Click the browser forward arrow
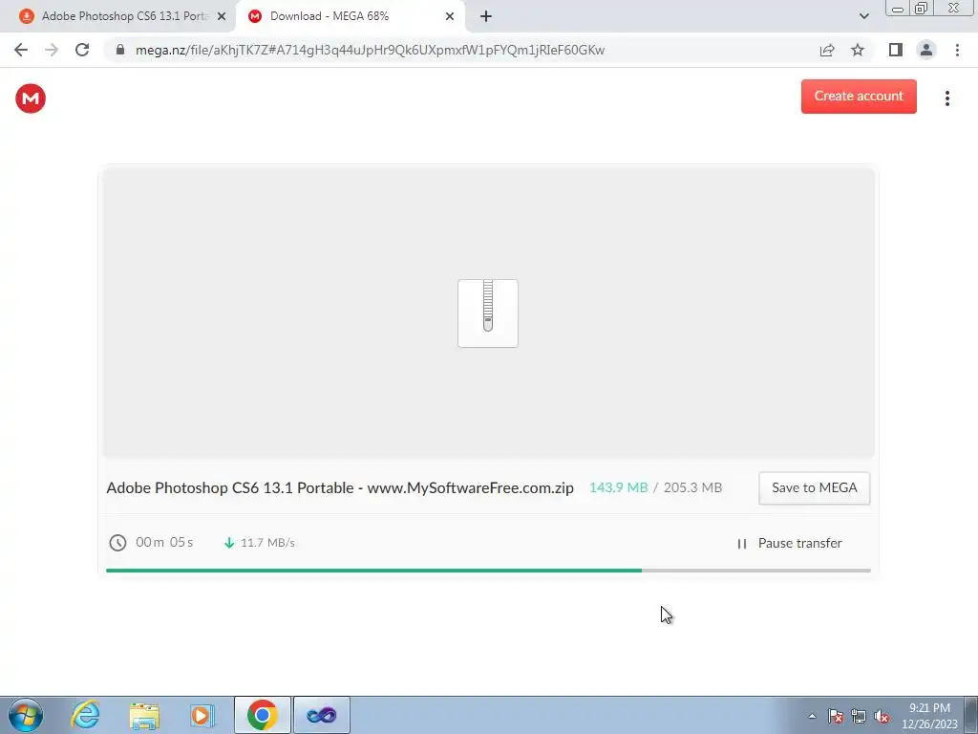The width and height of the screenshot is (978, 734). coord(52,50)
